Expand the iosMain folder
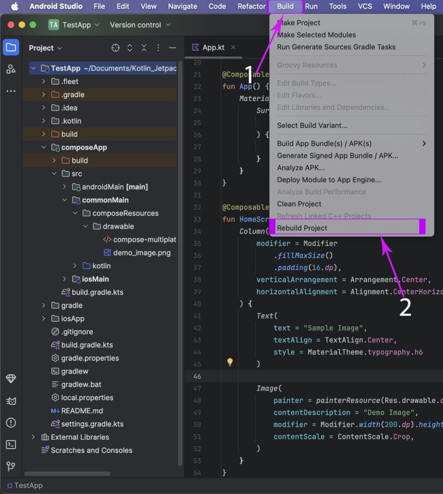This screenshot has width=443, height=494. [x=65, y=279]
